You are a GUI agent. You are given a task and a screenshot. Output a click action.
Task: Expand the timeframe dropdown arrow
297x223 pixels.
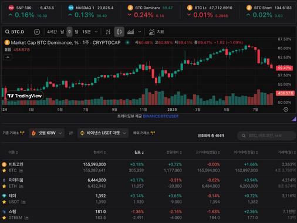click(96, 32)
